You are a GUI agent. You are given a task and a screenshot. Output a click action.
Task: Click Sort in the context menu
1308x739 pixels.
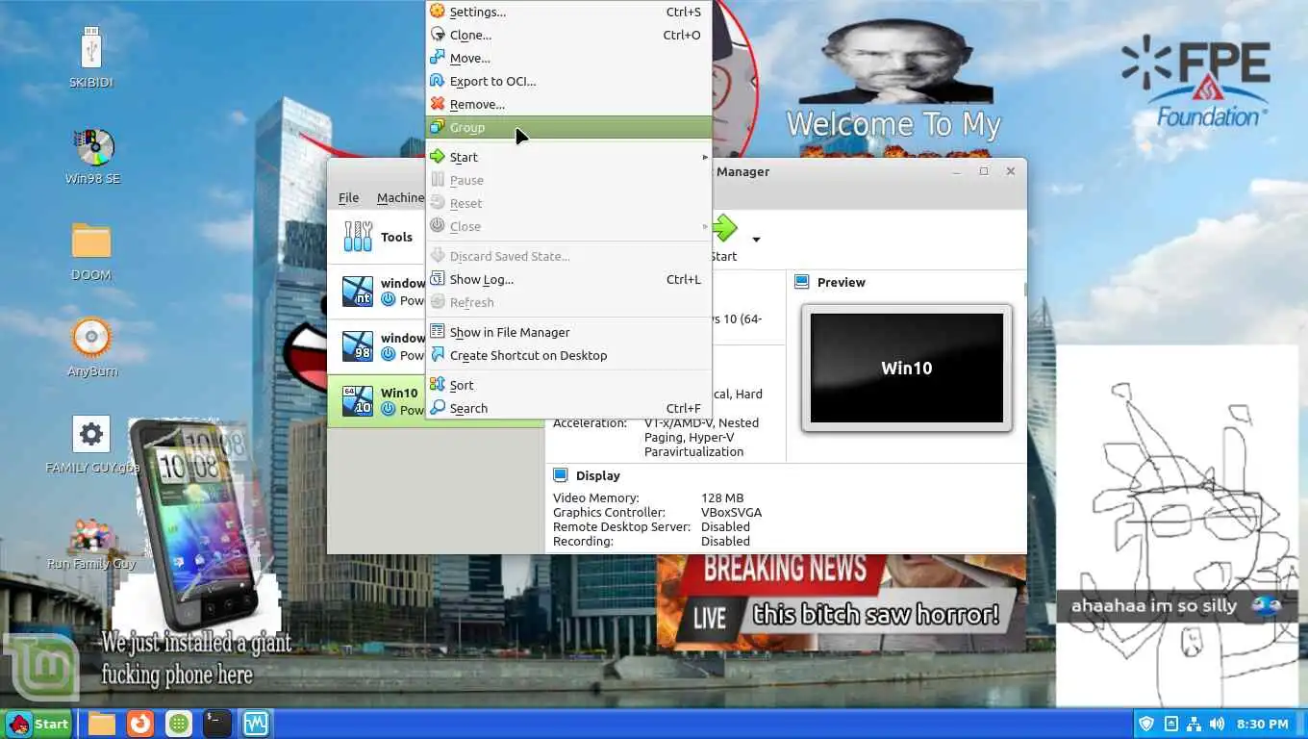[568, 385]
